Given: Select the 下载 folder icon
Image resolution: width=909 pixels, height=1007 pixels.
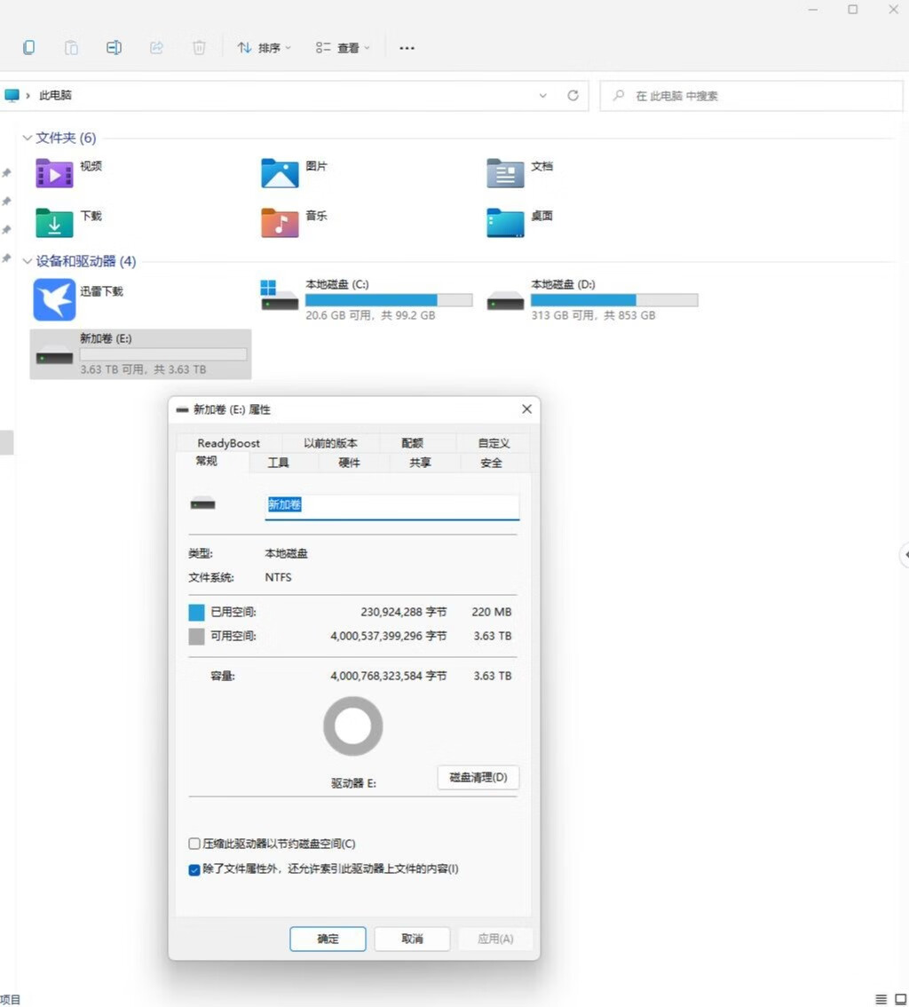Looking at the screenshot, I should 54,223.
